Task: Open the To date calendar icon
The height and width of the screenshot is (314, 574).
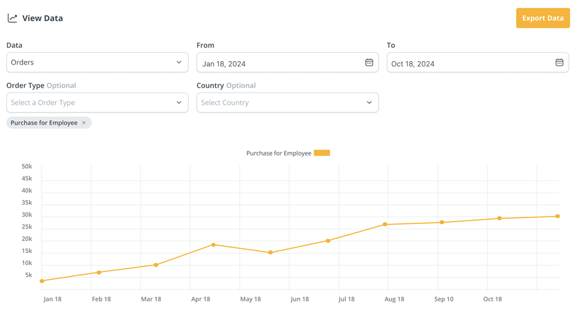Action: point(559,63)
